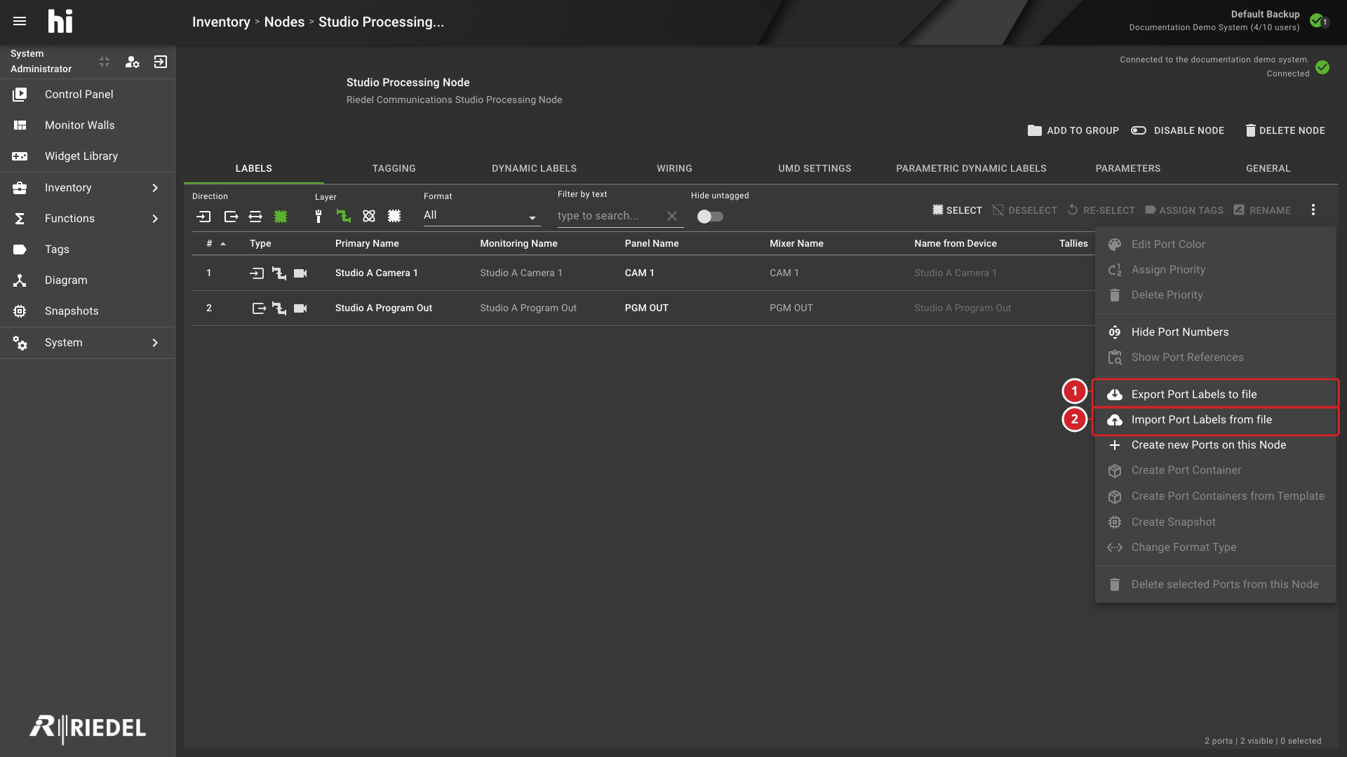The height and width of the screenshot is (757, 1347).
Task: Open Monitor Walls in the sidebar
Action: pyautogui.click(x=87, y=125)
